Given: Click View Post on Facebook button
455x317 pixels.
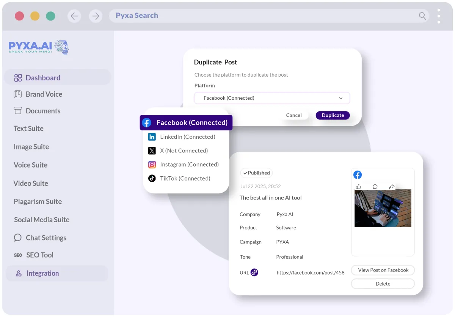Looking at the screenshot, I should point(383,270).
